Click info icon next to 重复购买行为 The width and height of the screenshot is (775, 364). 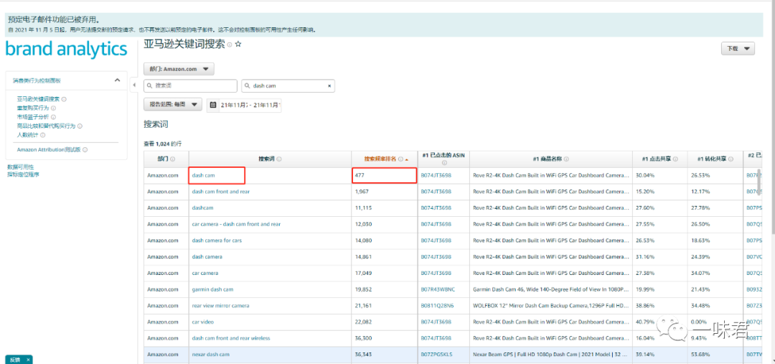53,108
